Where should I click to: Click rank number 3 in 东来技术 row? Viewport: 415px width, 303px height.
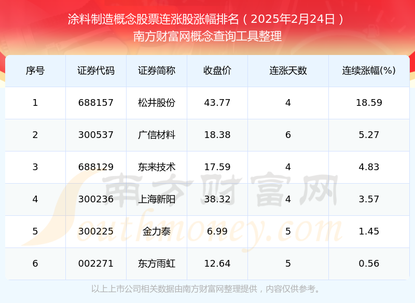pyautogui.click(x=35, y=167)
